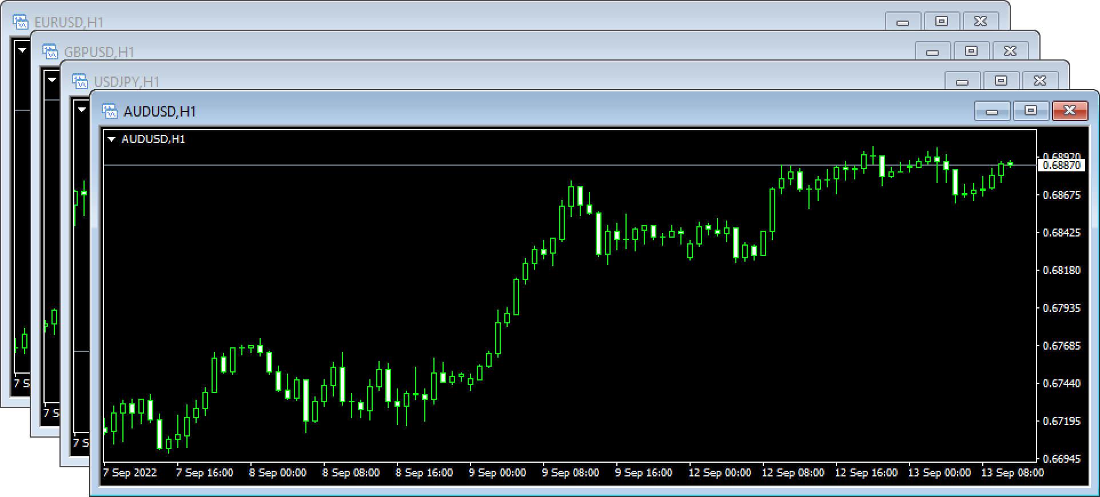Screen dimensions: 1100x497
Task: Click the 8 Sep 16:00 time label
Action: (x=424, y=473)
